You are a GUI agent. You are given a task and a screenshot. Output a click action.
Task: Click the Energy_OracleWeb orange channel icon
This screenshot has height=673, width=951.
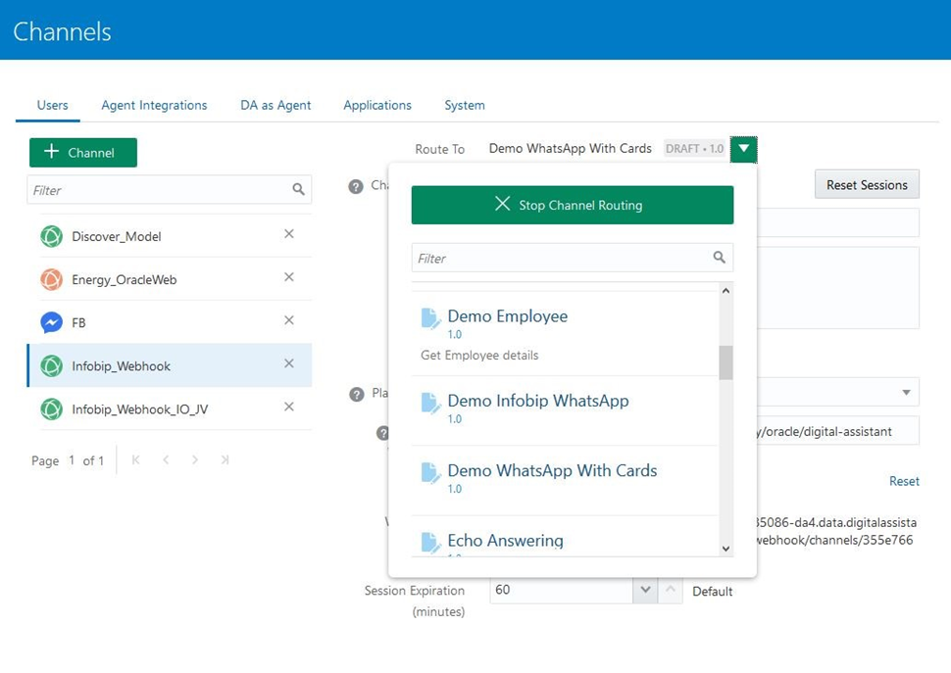tap(51, 279)
